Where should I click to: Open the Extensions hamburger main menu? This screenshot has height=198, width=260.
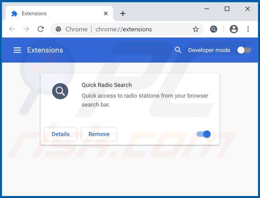[17, 50]
